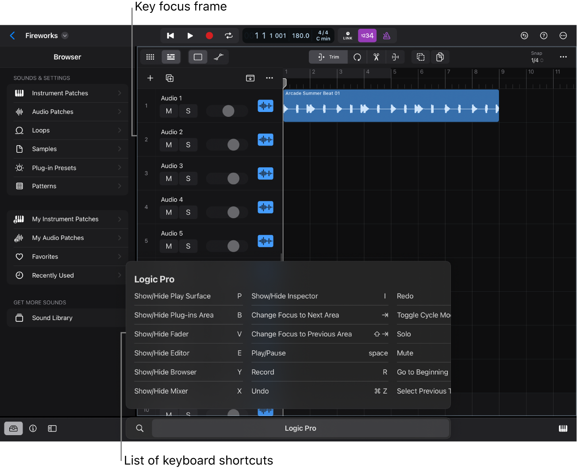Switch to the grid view icon

pos(150,57)
